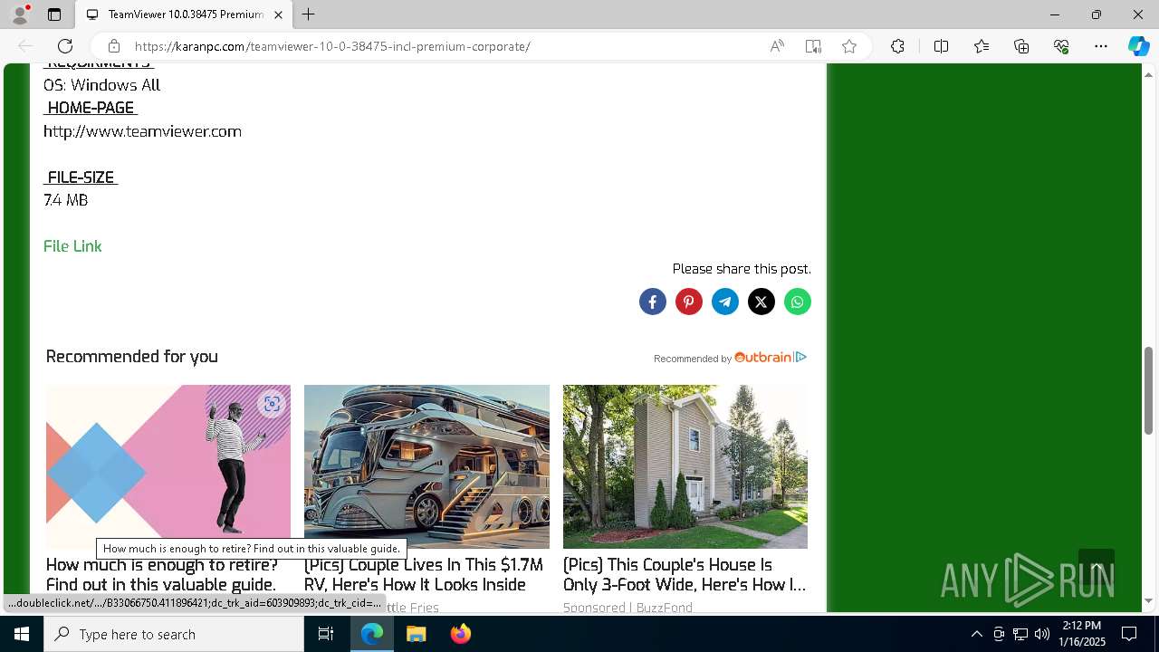Click the scrollbar down arrow
The image size is (1159, 652).
(x=1149, y=601)
